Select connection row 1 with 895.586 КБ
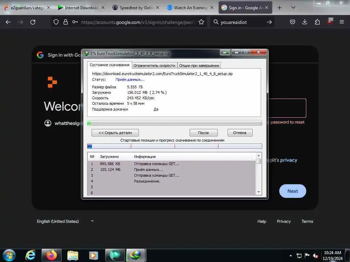Screen dimensions: 350x262 click(172, 164)
